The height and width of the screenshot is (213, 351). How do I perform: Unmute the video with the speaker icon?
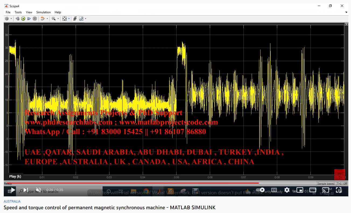tap(38, 190)
